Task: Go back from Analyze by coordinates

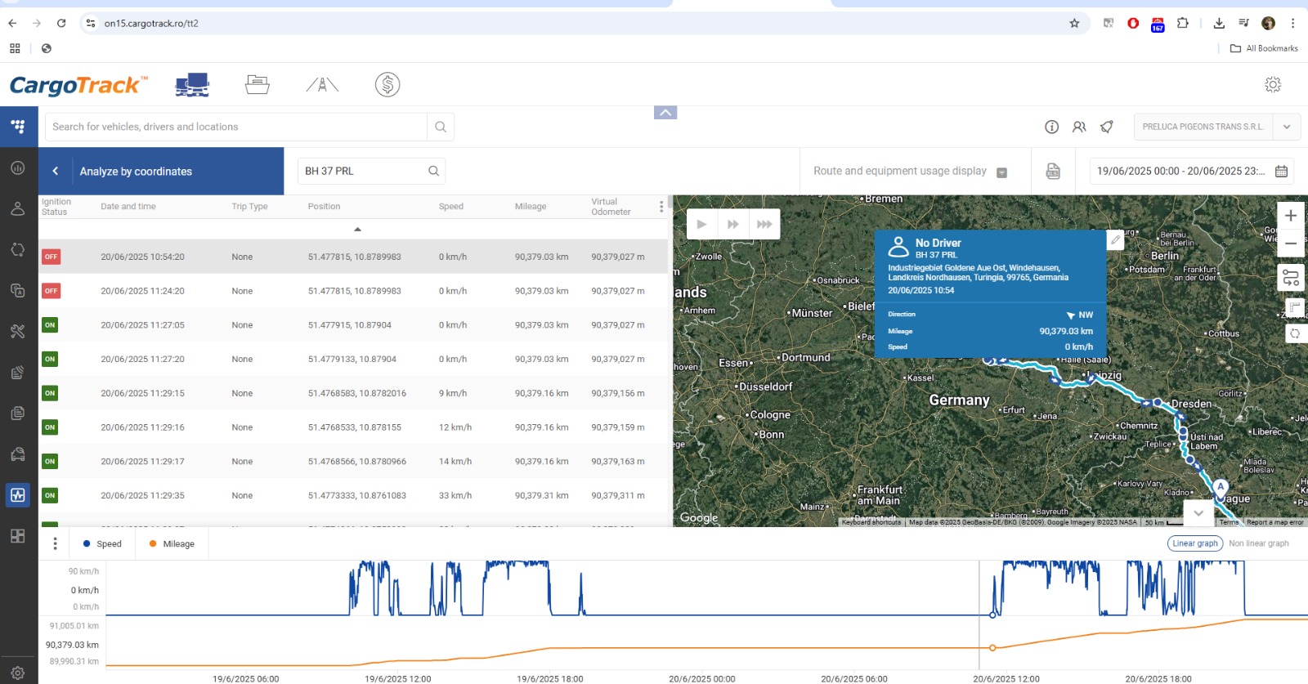Action: (x=56, y=171)
